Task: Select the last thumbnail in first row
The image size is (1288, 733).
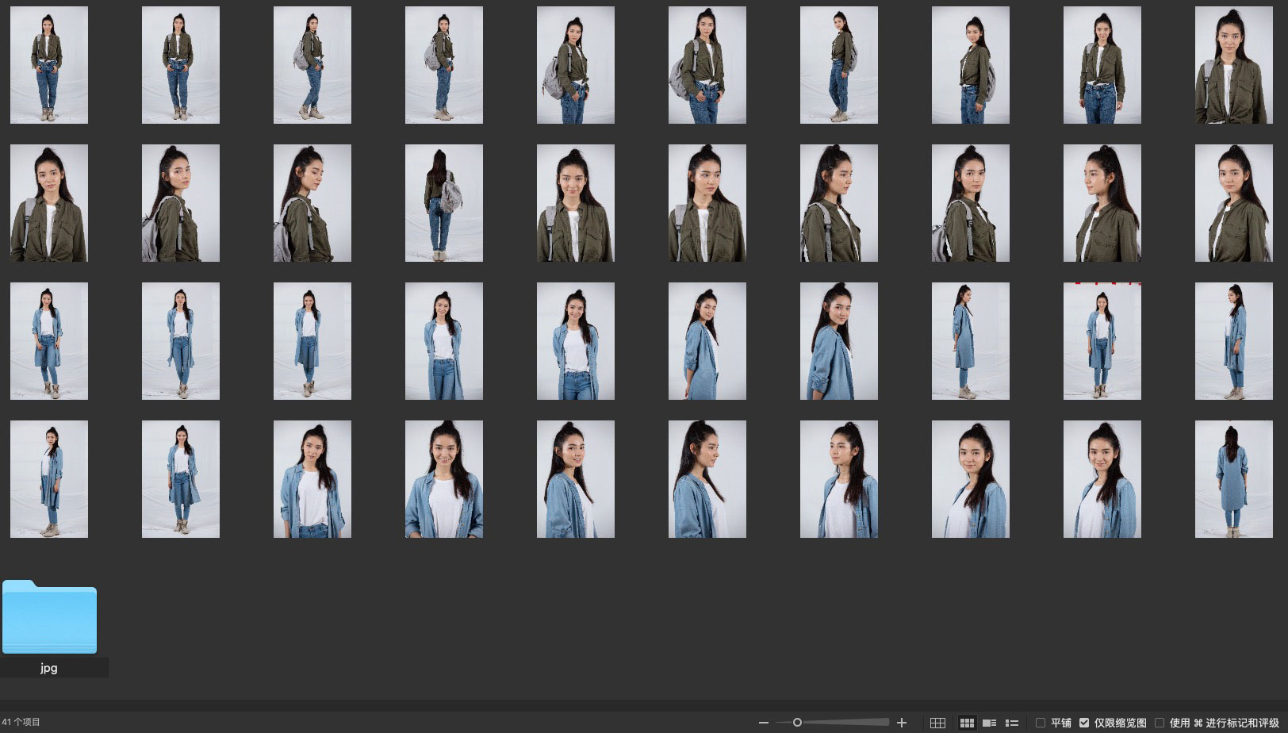Action: pos(1233,65)
